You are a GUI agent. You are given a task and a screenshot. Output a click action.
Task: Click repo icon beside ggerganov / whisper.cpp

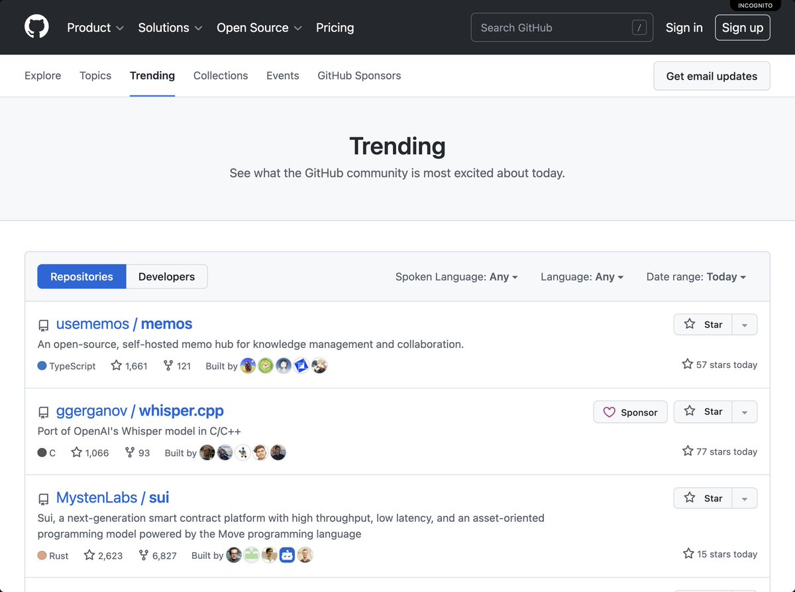coord(44,412)
